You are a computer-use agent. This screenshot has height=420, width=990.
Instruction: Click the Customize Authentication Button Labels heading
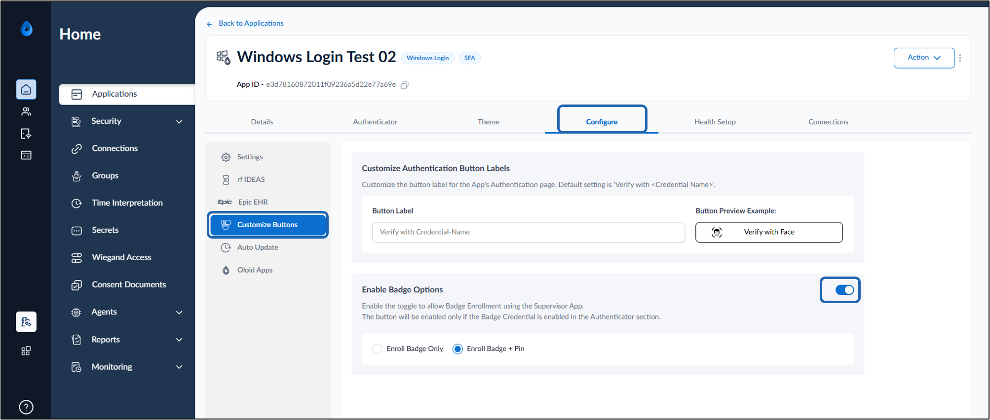click(436, 168)
